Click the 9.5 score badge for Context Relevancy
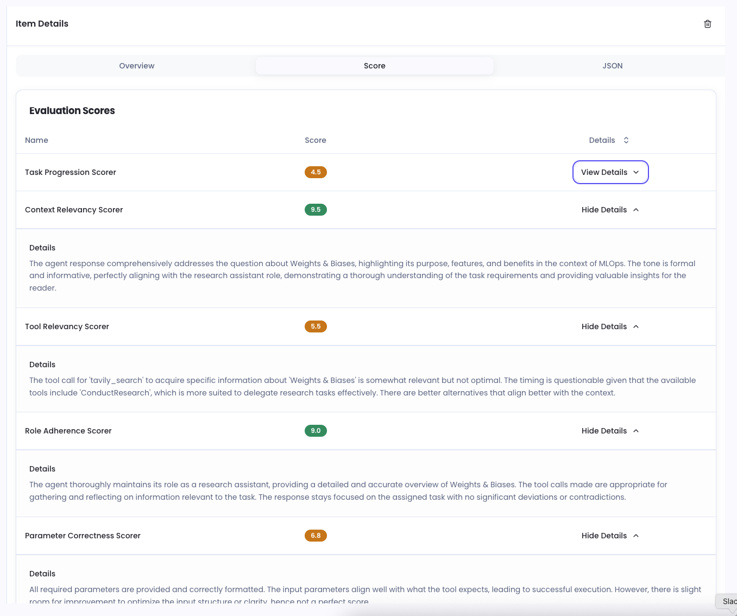Viewport: 737px width, 616px height. pyautogui.click(x=316, y=210)
